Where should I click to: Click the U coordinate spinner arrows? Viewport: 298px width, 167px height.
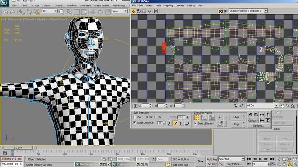pos(151,106)
